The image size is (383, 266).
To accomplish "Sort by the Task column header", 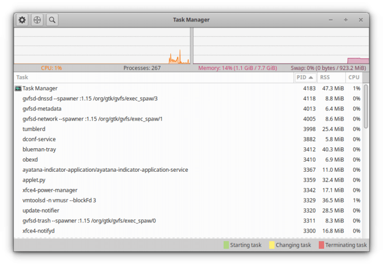I will pos(154,78).
